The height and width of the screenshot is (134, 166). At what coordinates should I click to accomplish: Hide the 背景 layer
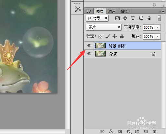(x=89, y=54)
